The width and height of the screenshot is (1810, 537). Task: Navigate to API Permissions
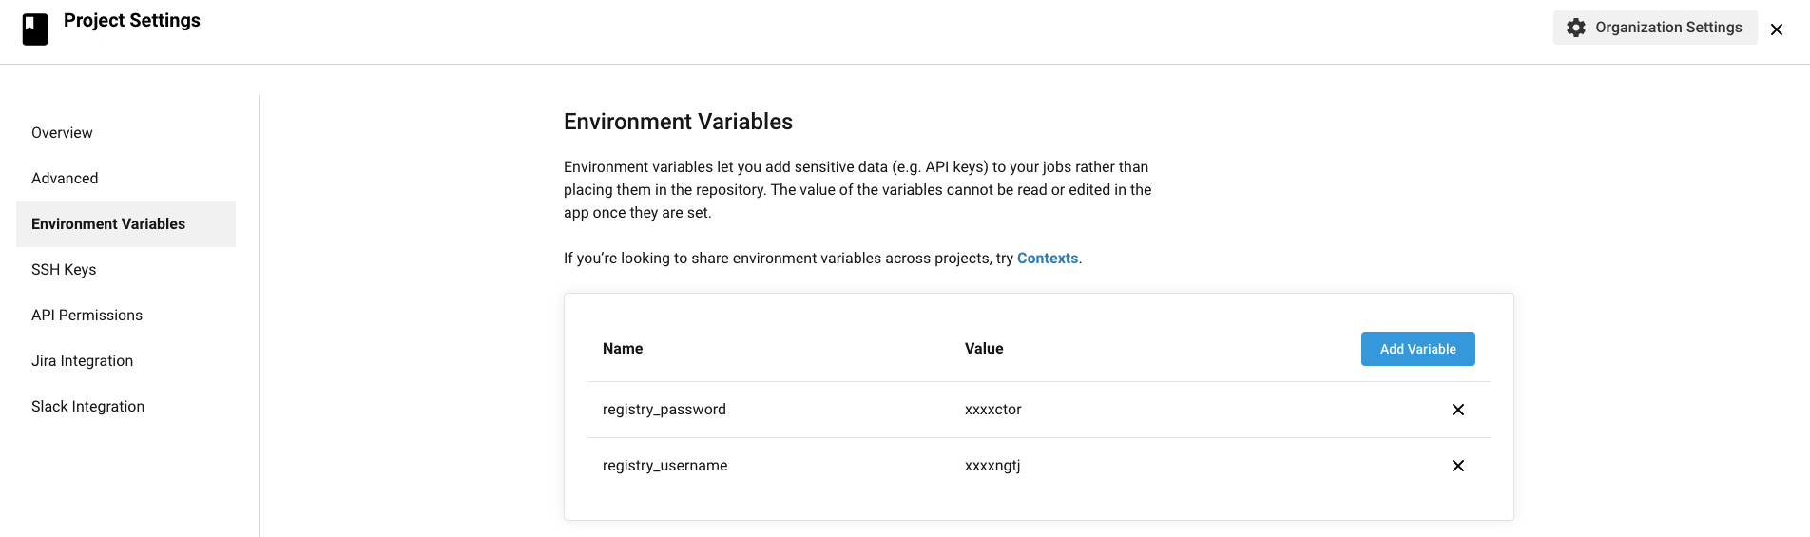tap(87, 316)
